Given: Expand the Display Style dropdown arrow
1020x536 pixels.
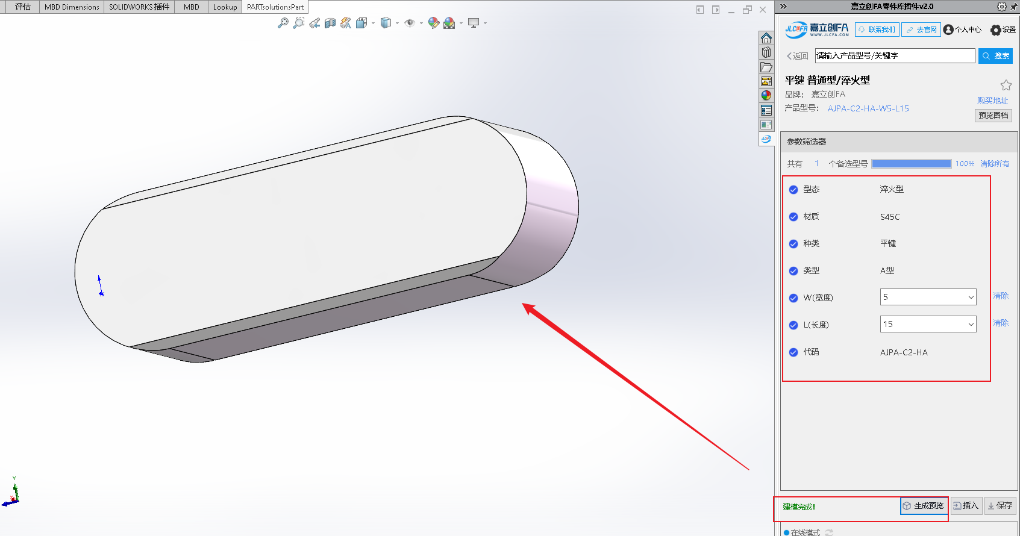Looking at the screenshot, I should click(397, 23).
